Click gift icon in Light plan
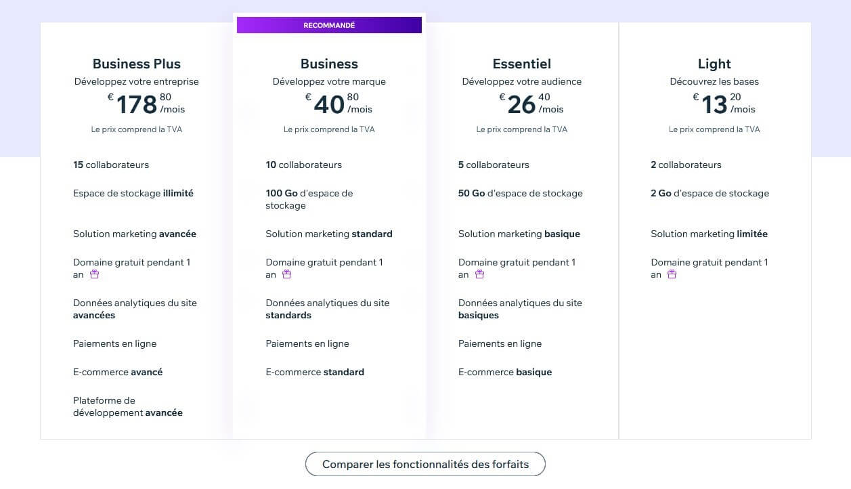 tap(672, 274)
